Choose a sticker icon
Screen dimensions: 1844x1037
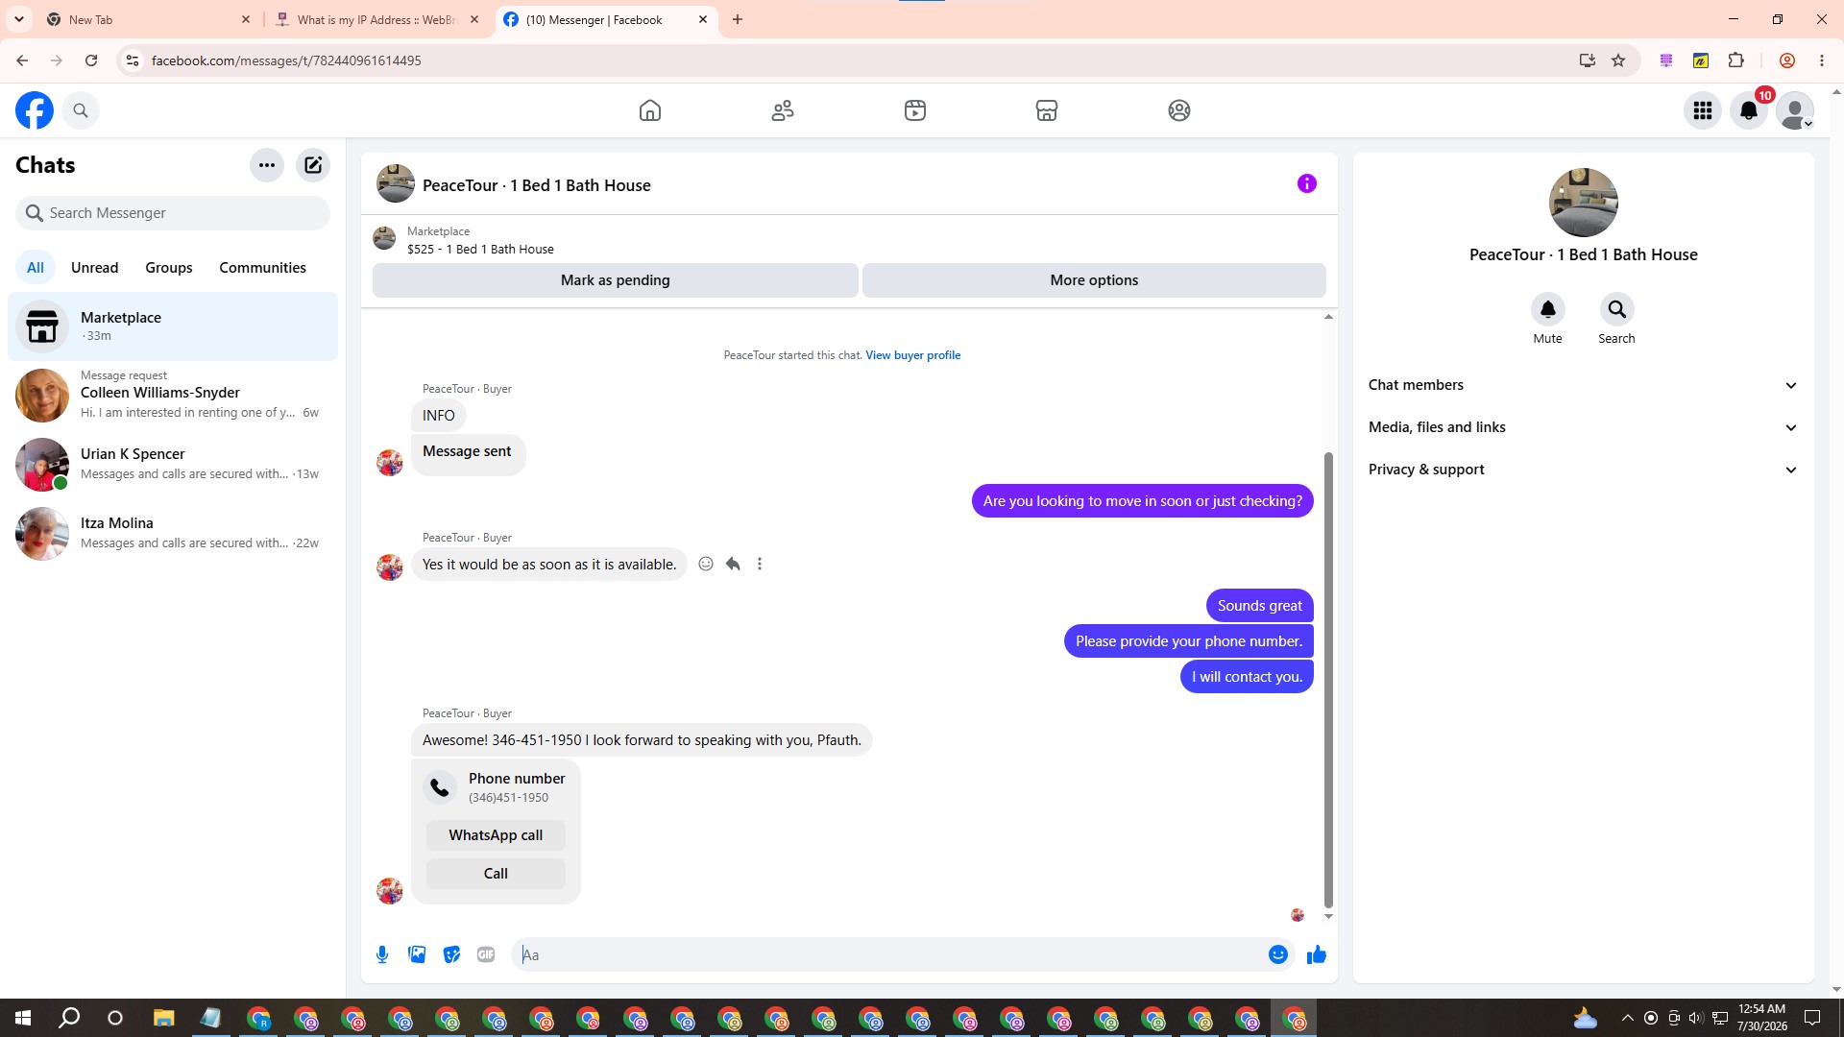point(451,954)
